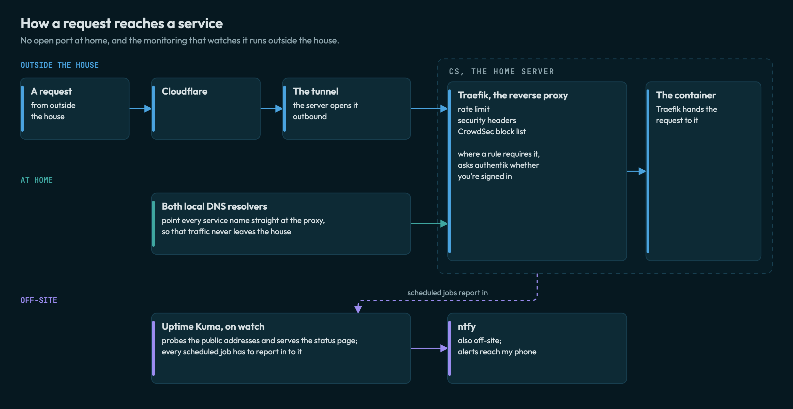The height and width of the screenshot is (409, 793).
Task: Click 'CS, THE HOME SERVER' label
Action: [x=501, y=72]
